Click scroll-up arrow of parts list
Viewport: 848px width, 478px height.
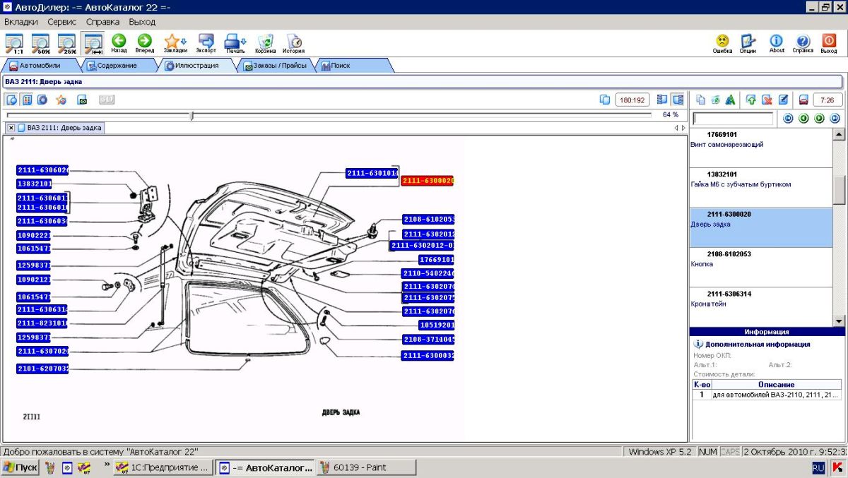click(839, 134)
